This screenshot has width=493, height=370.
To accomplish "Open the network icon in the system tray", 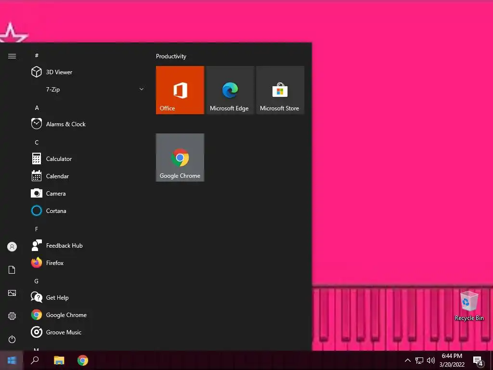I will (x=419, y=360).
